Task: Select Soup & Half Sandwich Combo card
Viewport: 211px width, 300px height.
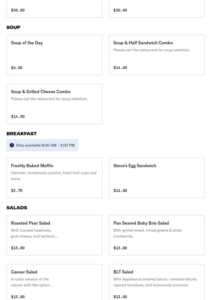Action: (157, 55)
